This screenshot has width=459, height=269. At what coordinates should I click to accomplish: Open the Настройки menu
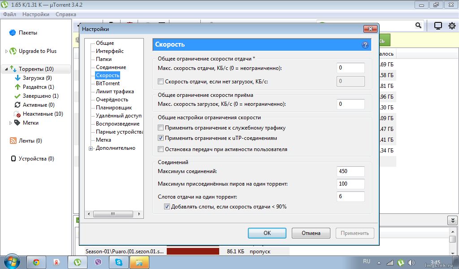coord(36,14)
